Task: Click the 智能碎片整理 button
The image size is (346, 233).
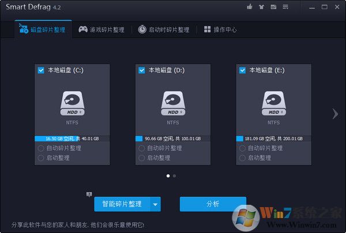Action: (x=122, y=204)
